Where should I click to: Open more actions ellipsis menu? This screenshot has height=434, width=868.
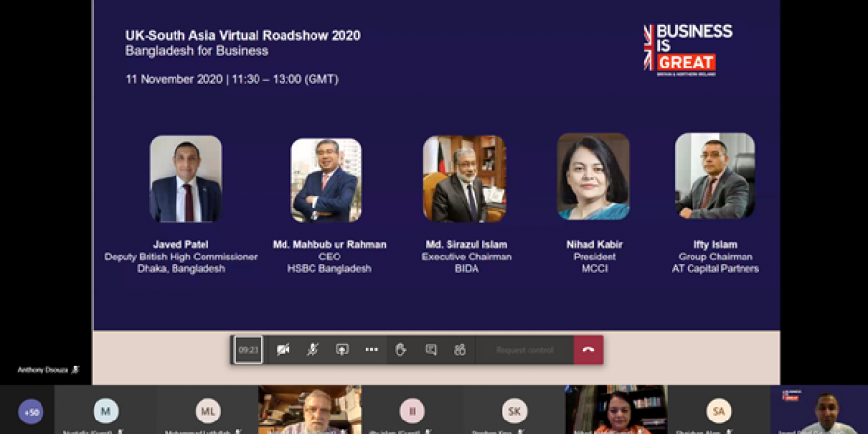point(371,350)
